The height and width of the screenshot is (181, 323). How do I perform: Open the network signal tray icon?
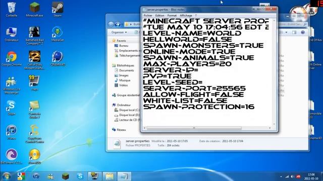287,176
